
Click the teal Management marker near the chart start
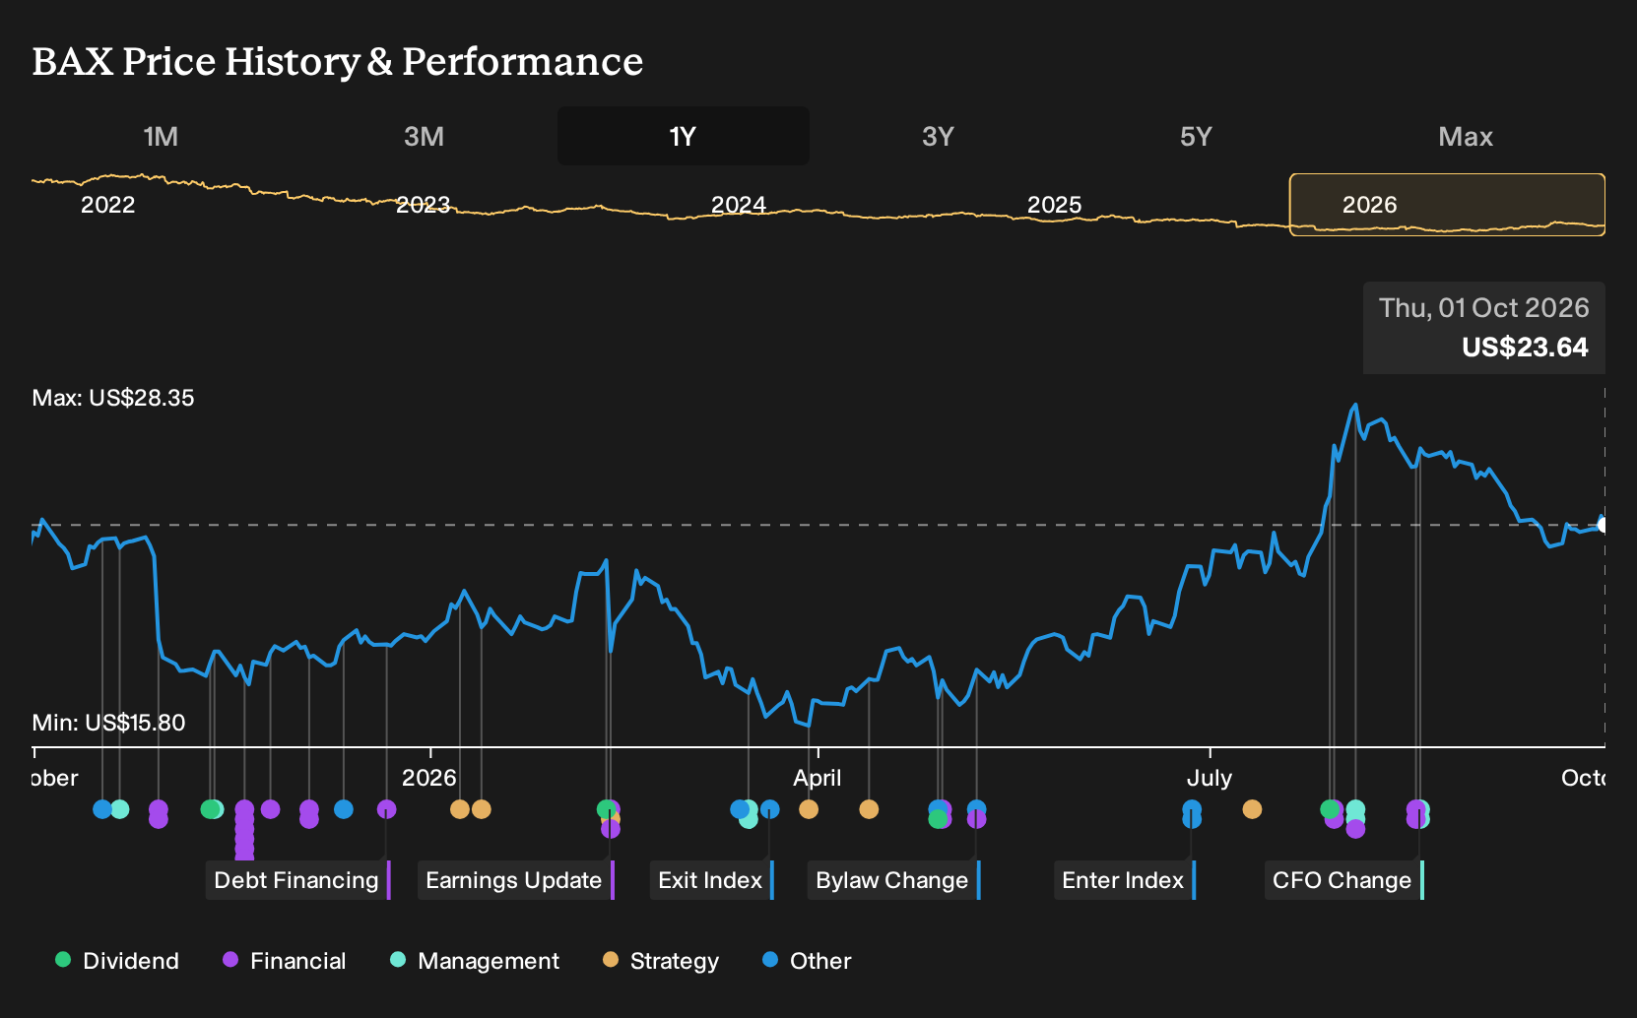(x=120, y=809)
